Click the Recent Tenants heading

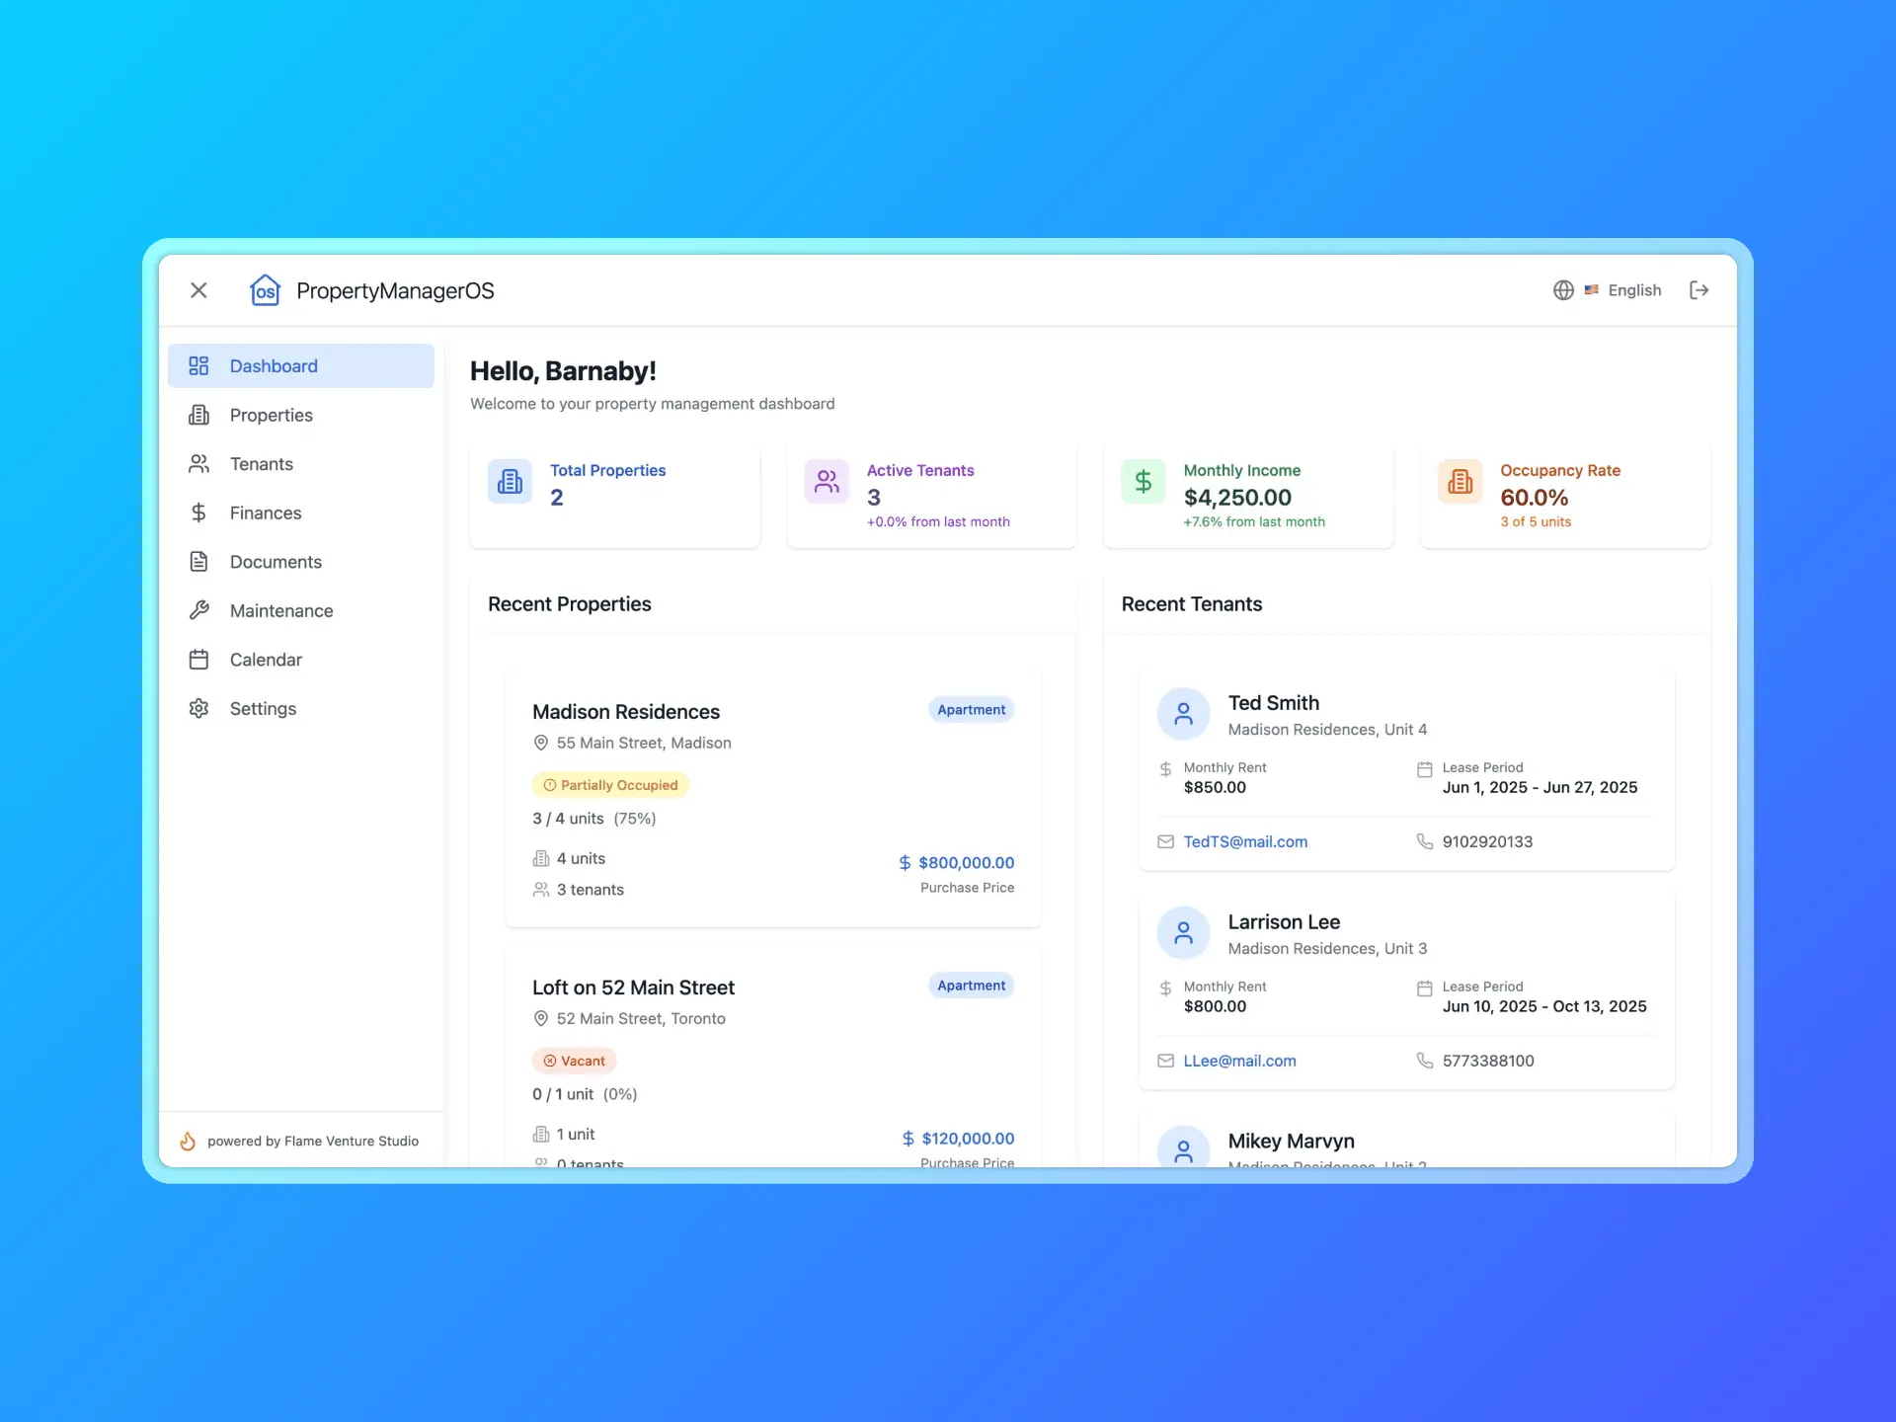click(1192, 604)
